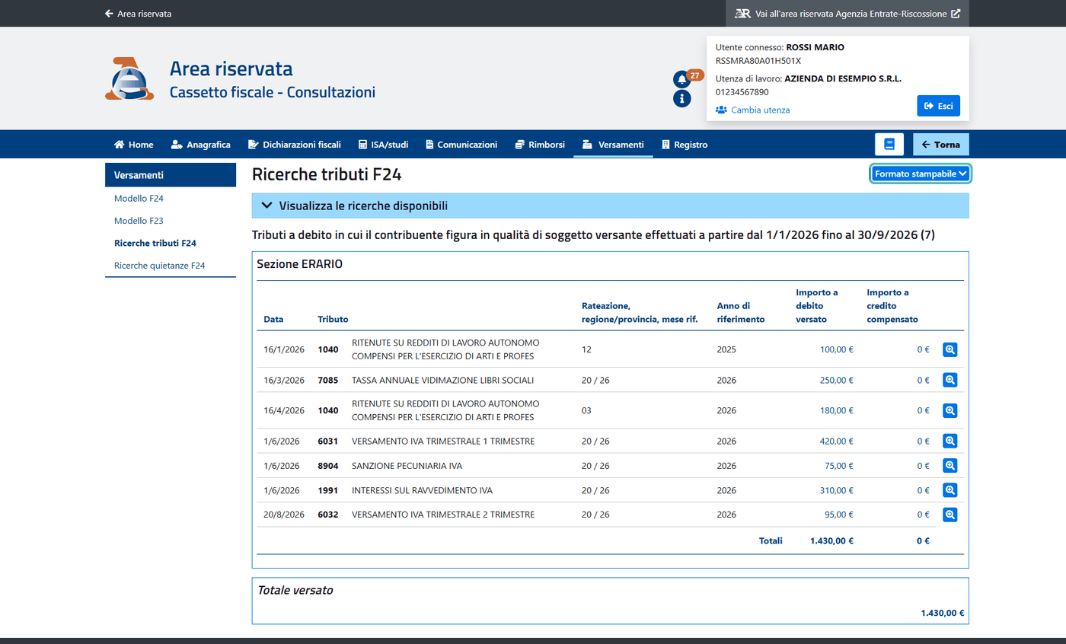Click the information circle icon
The width and height of the screenshot is (1066, 644).
click(x=682, y=98)
